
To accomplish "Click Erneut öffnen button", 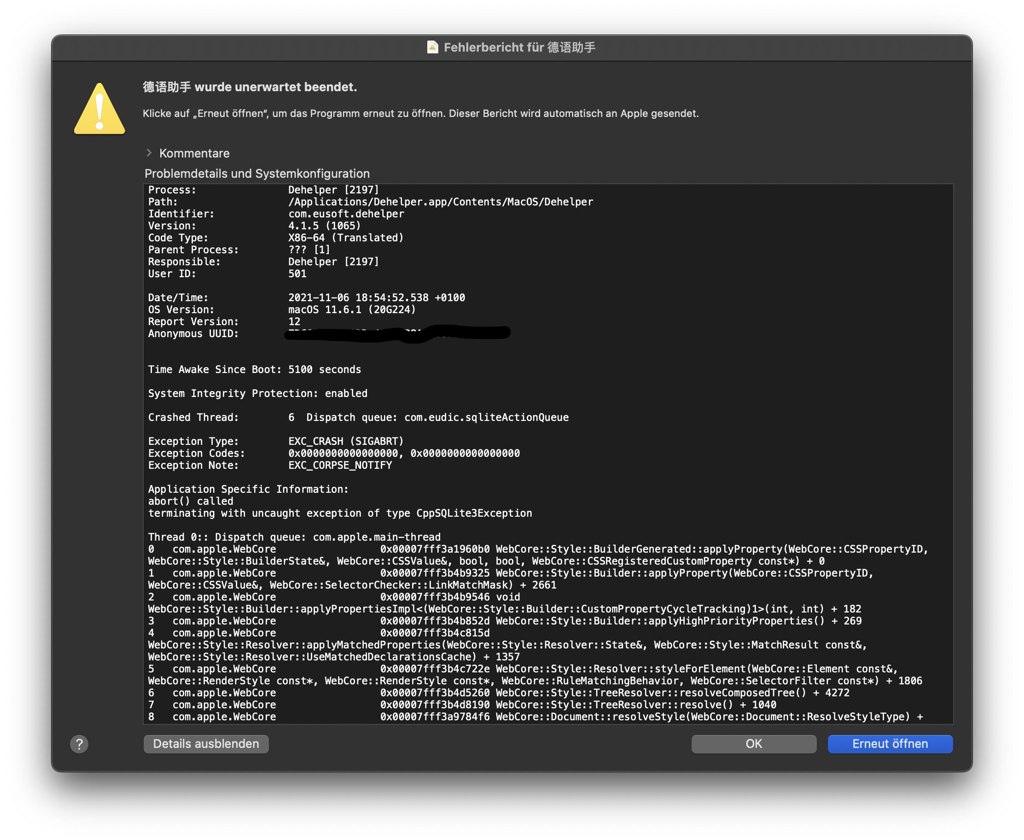I will pos(890,744).
